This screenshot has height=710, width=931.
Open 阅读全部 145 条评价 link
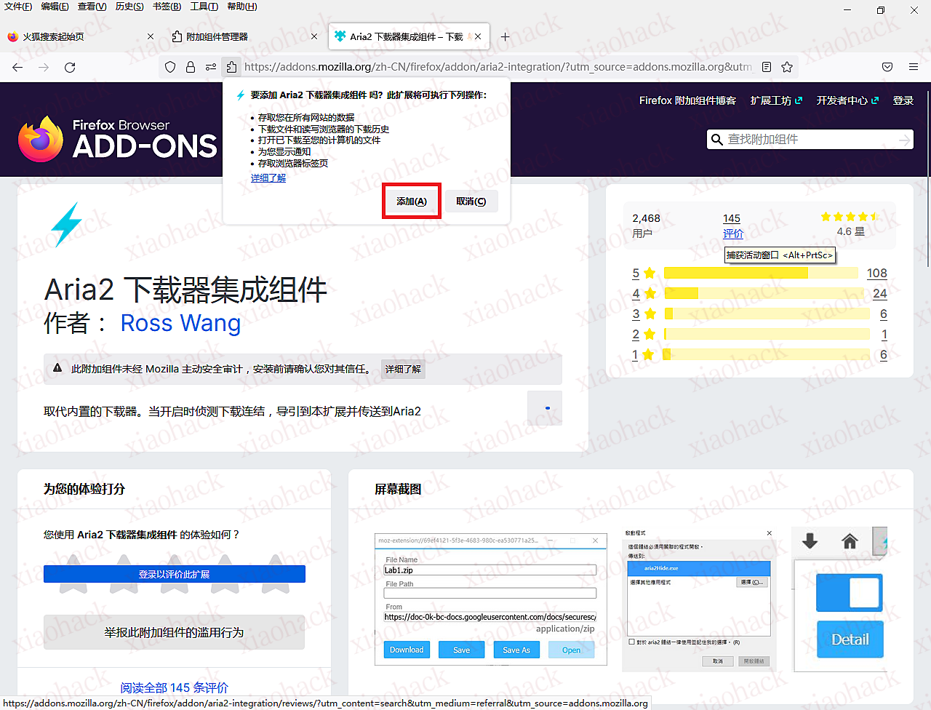(x=174, y=687)
